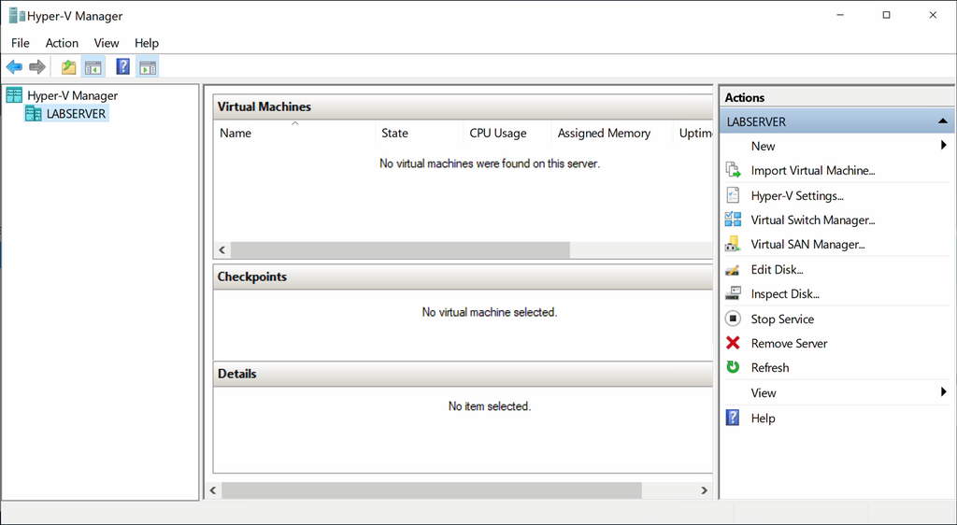Choose Inspect Disk... action
Image resolution: width=957 pixels, height=525 pixels.
[785, 294]
